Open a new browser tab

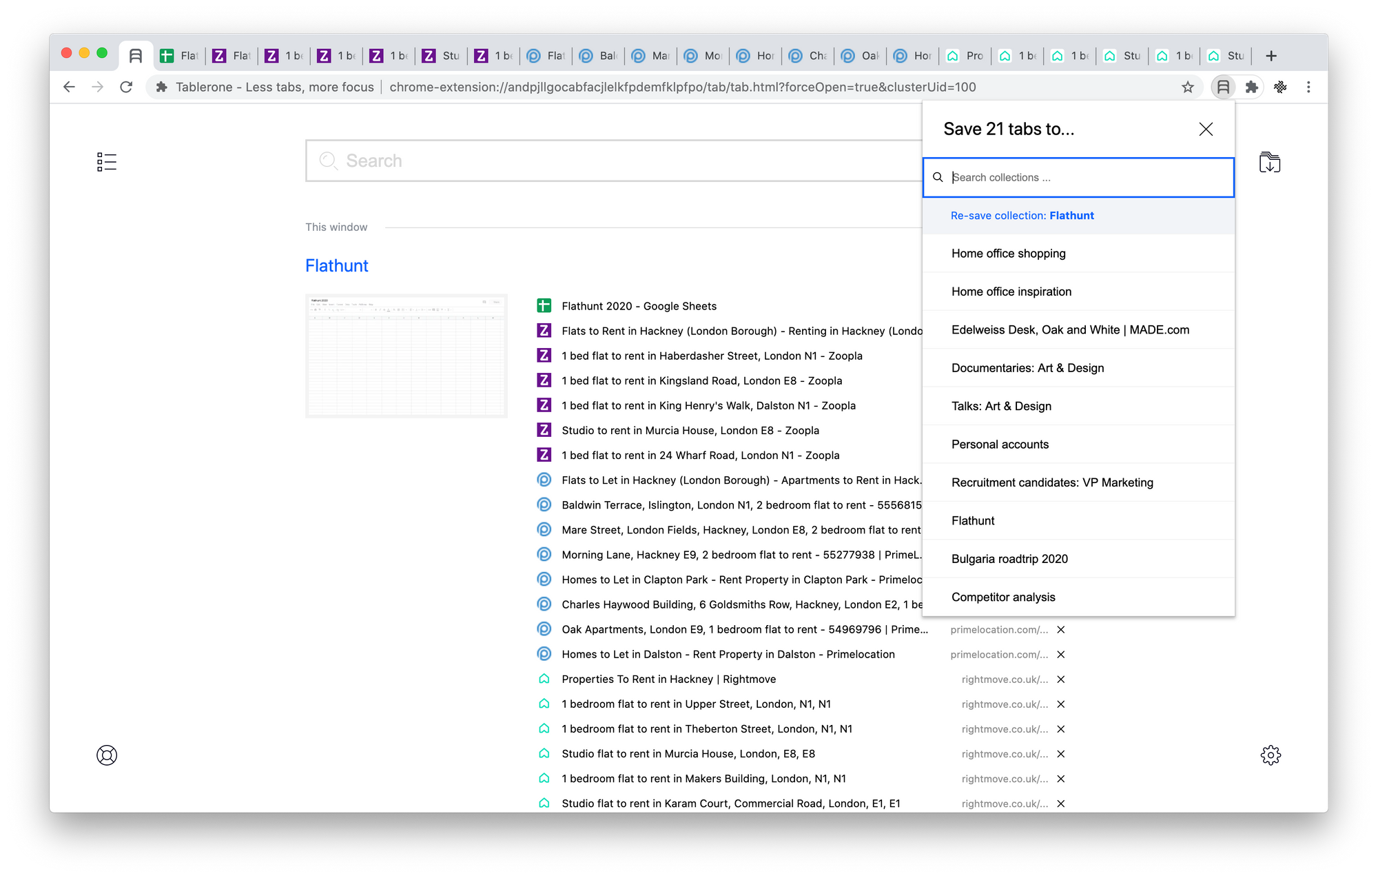pos(1271,56)
